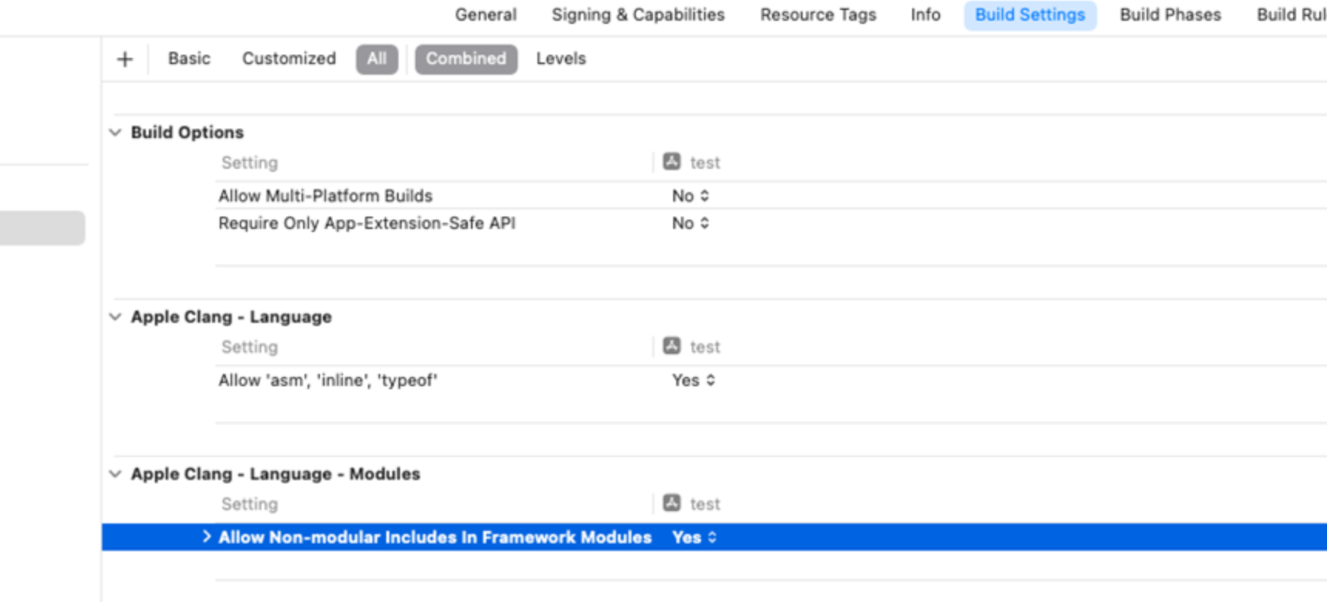Click the test target icon in Build Options
The height and width of the screenshot is (602, 1327).
672,162
